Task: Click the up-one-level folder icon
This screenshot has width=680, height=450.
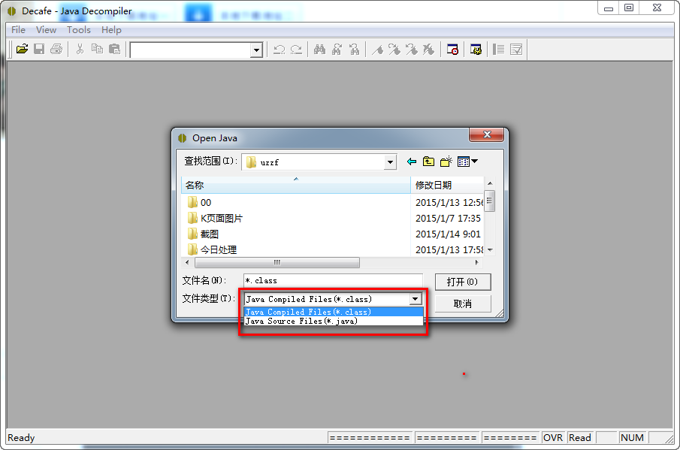Action: pyautogui.click(x=428, y=162)
